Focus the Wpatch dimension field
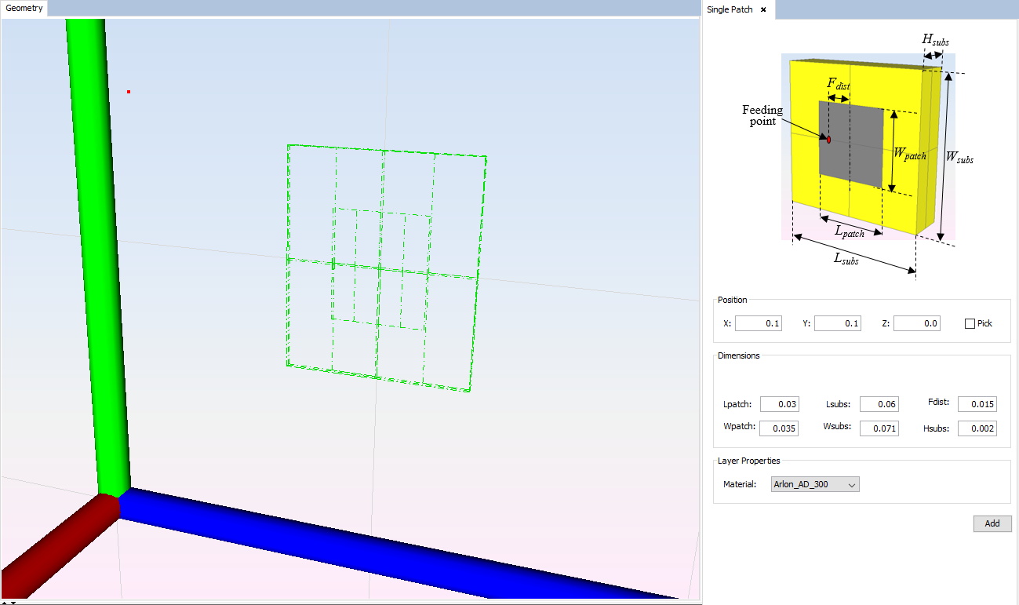The width and height of the screenshot is (1019, 605). click(x=779, y=428)
